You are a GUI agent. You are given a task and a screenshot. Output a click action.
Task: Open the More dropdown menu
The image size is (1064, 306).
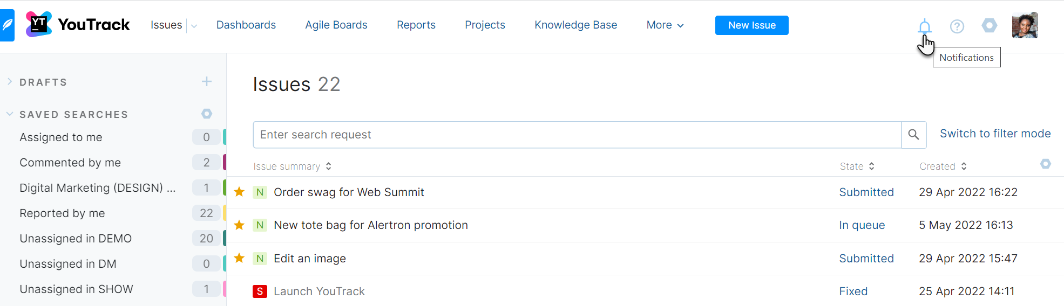pos(665,25)
